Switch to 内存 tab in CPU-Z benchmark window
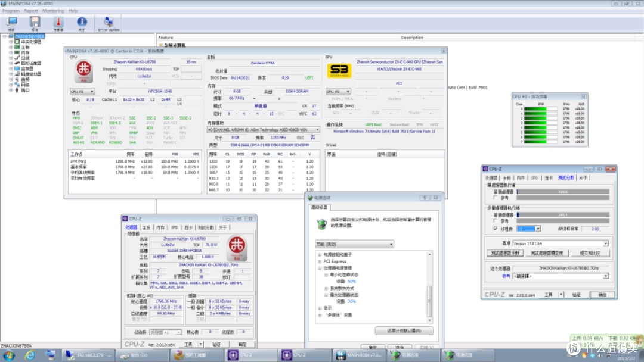 [521, 178]
